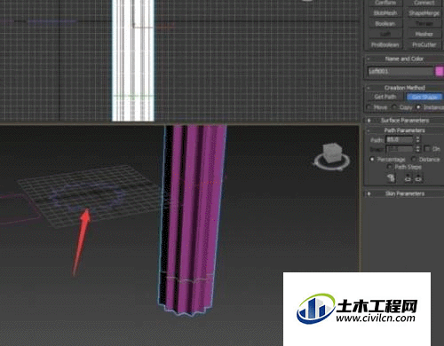Click the ProBoolean button

click(385, 44)
